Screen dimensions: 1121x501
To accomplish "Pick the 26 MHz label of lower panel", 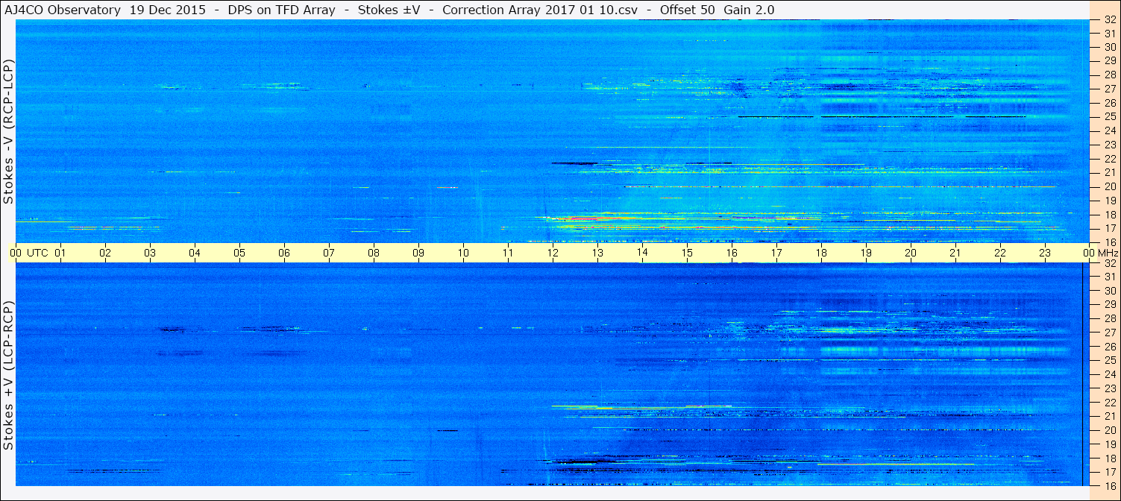I will tap(1109, 347).
